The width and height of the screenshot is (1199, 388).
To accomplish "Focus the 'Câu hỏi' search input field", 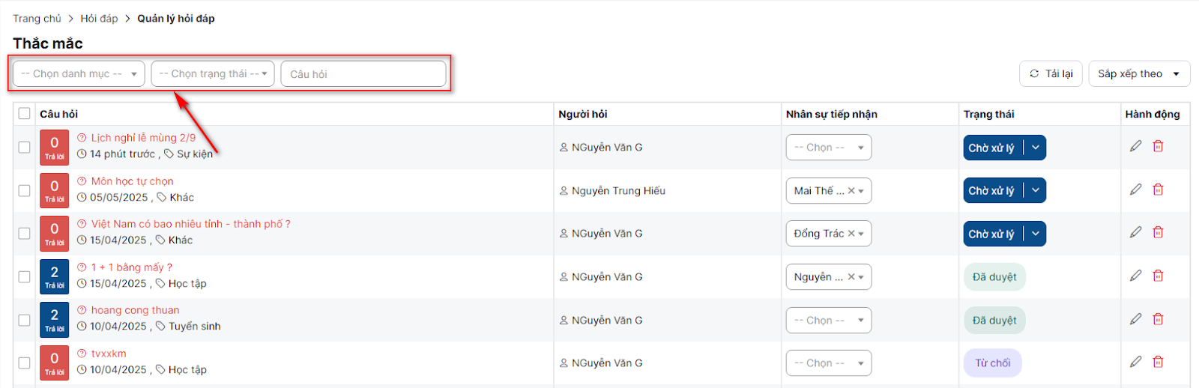I will pyautogui.click(x=363, y=74).
